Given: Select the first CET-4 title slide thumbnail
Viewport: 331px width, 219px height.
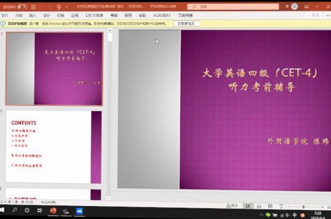Looking at the screenshot, I should (x=54, y=69).
